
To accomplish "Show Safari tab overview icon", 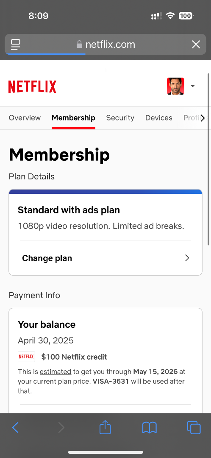I will pos(194,427).
